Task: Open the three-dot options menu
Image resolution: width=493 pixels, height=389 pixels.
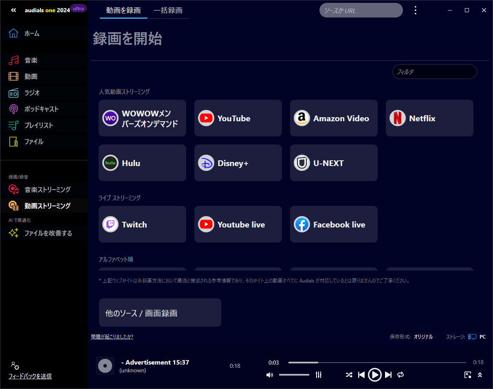Action: pos(415,10)
